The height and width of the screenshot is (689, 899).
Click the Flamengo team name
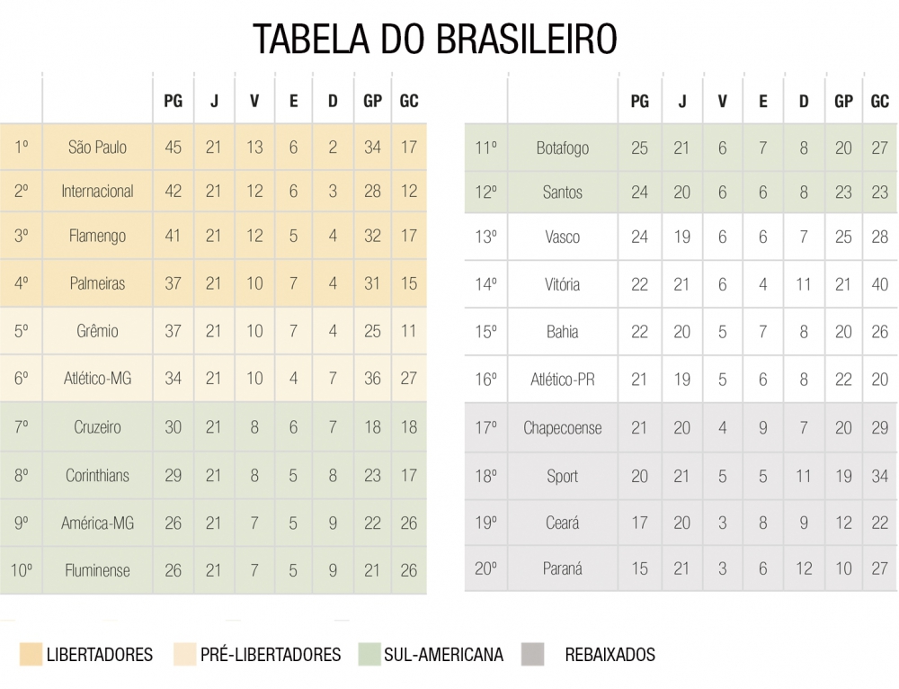(x=97, y=236)
